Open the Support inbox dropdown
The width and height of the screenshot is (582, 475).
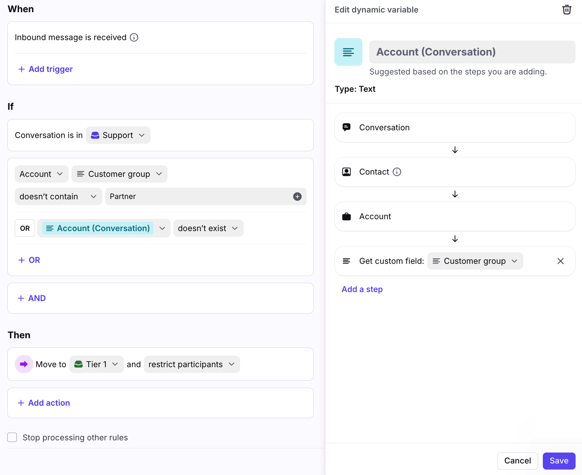coord(118,135)
